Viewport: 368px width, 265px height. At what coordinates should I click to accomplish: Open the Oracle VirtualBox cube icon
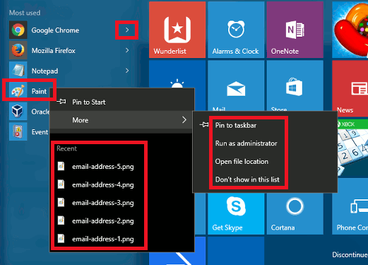[18, 111]
